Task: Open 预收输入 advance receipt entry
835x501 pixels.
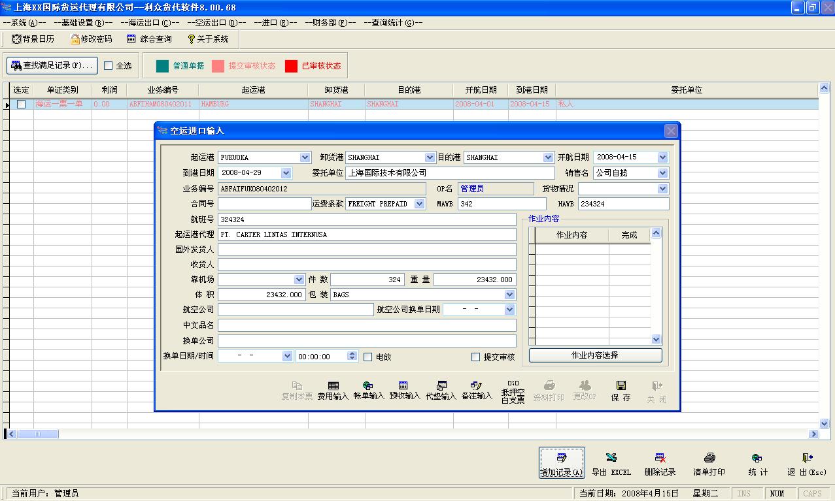Action: pyautogui.click(x=405, y=391)
